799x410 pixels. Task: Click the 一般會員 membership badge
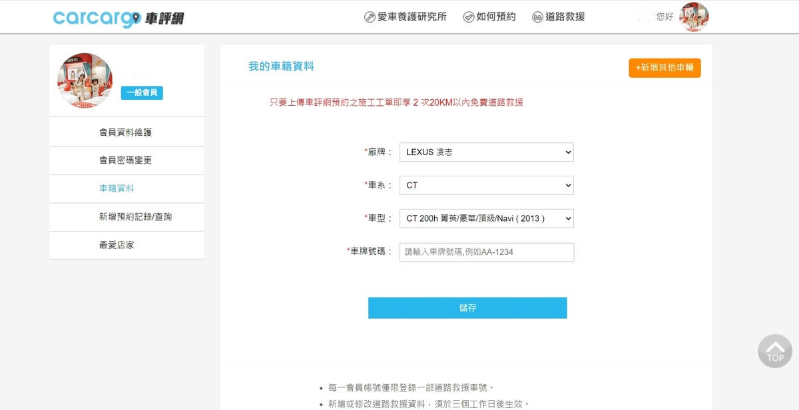[142, 93]
